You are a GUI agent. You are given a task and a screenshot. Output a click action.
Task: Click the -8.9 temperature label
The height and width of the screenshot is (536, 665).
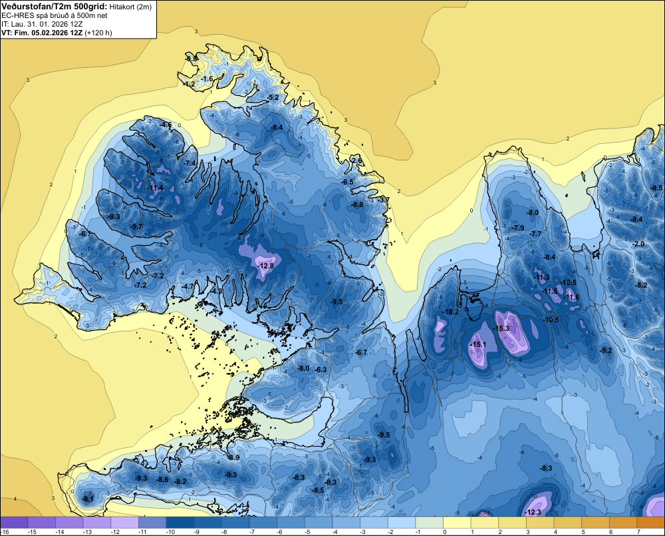click(x=233, y=457)
